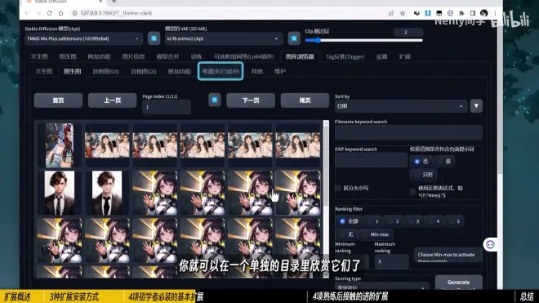Refresh the Stable Diffusion checkpoint list
Screen dimensions: 539x303
(x=154, y=38)
